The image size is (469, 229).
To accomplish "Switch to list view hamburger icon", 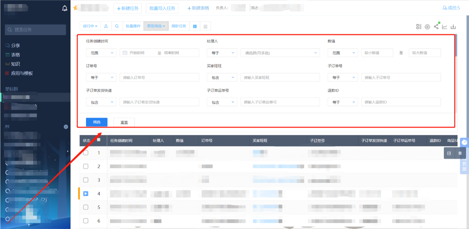I will 205,26.
